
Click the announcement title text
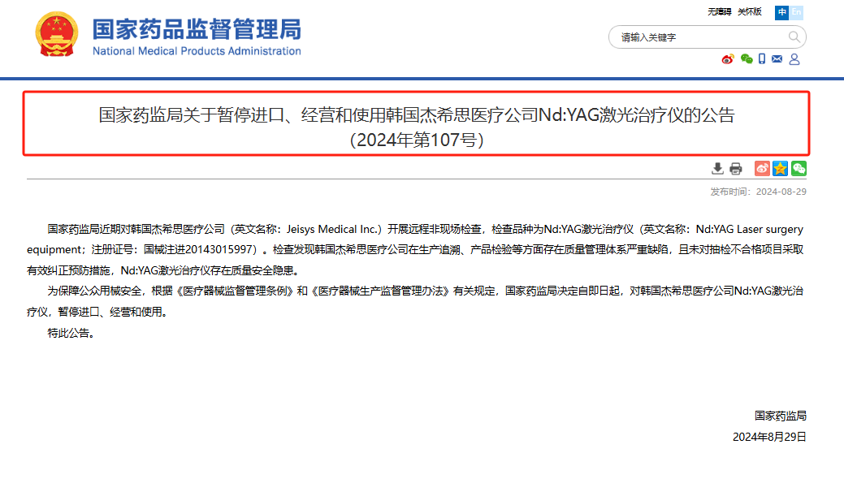(417, 114)
